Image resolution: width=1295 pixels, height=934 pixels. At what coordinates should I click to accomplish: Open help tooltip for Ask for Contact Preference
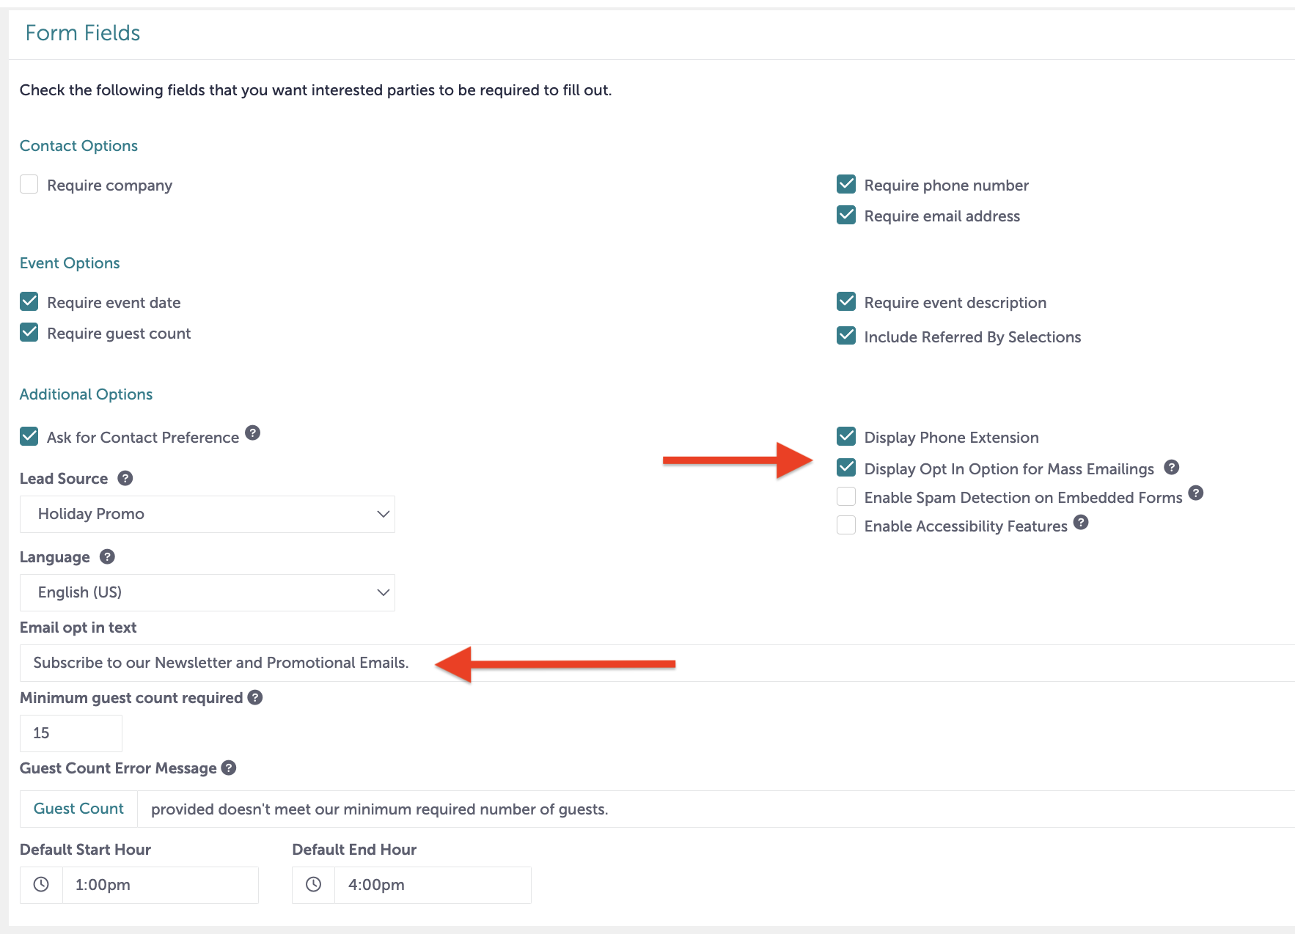pos(252,434)
